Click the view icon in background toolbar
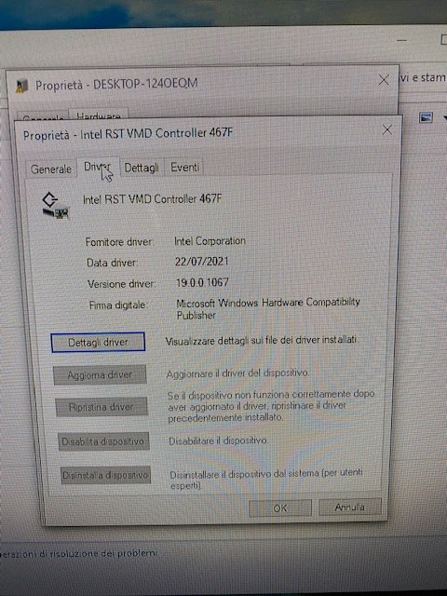 point(426,118)
